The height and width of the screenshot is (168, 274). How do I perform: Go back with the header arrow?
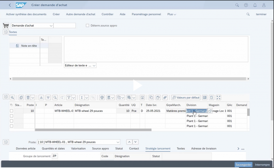click(x=10, y=5)
